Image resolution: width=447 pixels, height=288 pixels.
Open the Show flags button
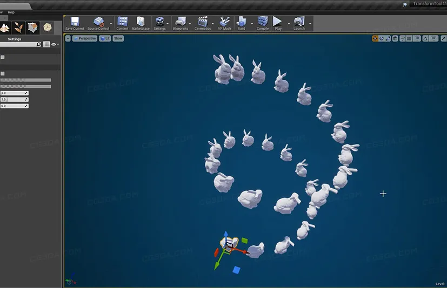coord(118,38)
